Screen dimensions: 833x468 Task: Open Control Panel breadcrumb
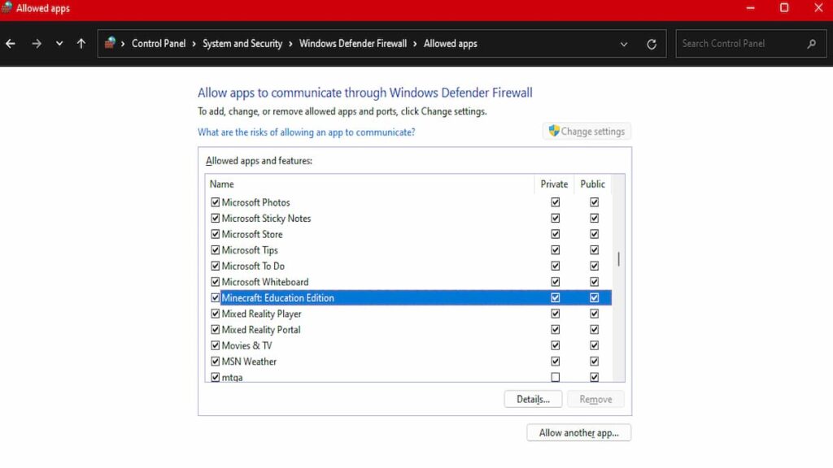click(x=159, y=44)
